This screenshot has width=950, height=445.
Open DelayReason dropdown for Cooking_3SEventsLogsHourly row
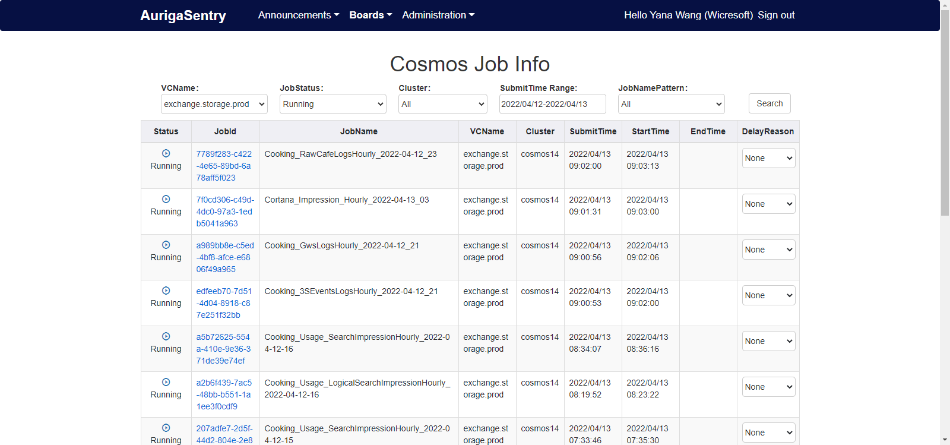pyautogui.click(x=768, y=295)
